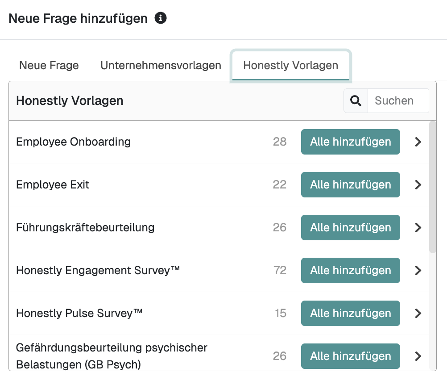Open the Unternehmensvorlagen tab
Screen dimensions: 447x385
click(161, 65)
